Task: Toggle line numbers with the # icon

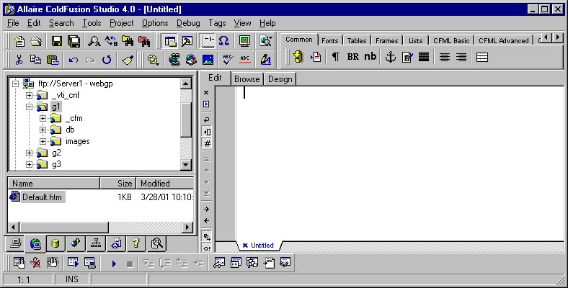Action: tap(206, 143)
